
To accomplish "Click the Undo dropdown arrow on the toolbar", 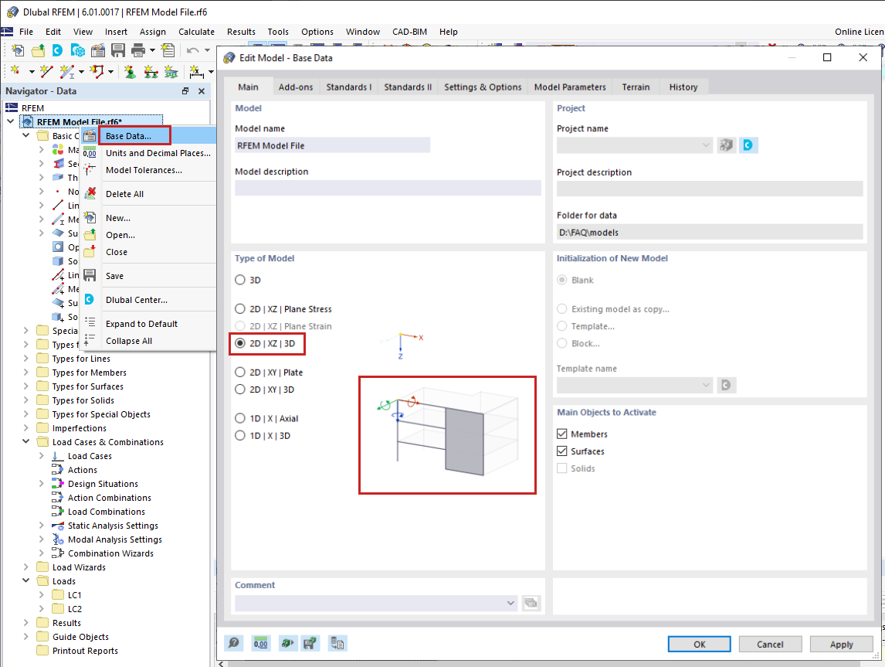I will click(205, 50).
